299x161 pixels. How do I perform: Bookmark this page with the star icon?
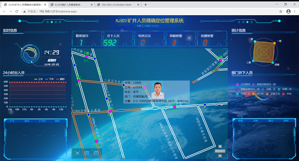pyautogui.click(x=281, y=12)
